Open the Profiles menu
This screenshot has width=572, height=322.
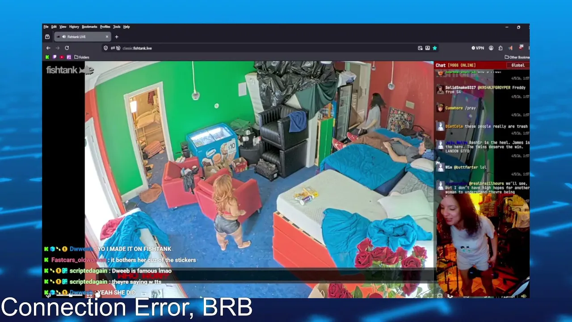click(105, 27)
